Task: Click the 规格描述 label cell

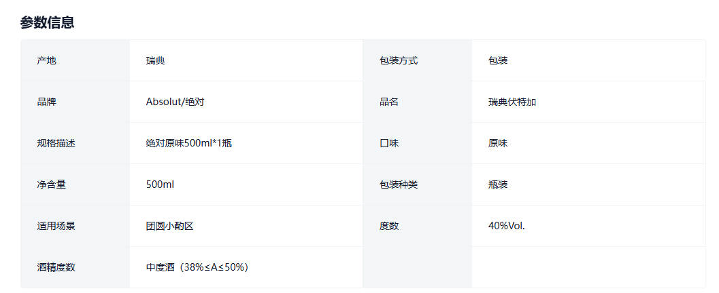Action: tap(56, 143)
